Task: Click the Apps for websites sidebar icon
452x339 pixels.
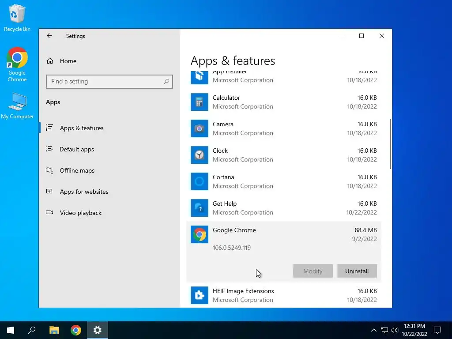Action: [x=49, y=191]
